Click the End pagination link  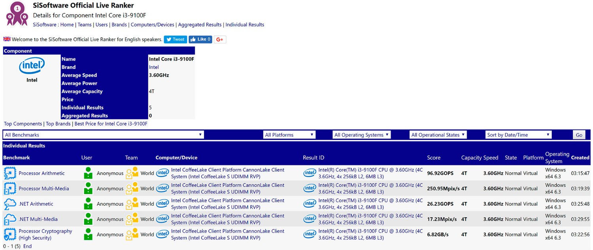27,246
